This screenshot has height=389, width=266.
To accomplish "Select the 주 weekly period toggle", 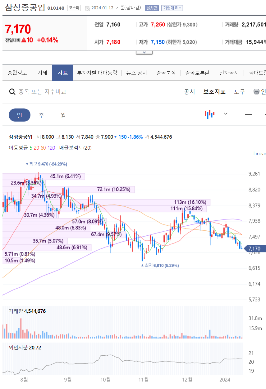I will point(41,115).
